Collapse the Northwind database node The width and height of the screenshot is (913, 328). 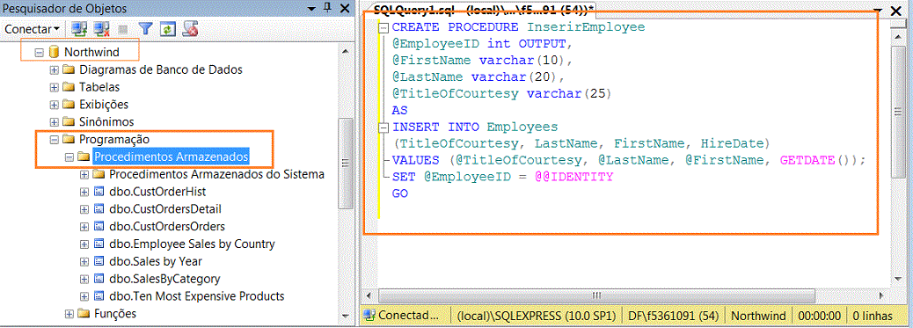[39, 53]
